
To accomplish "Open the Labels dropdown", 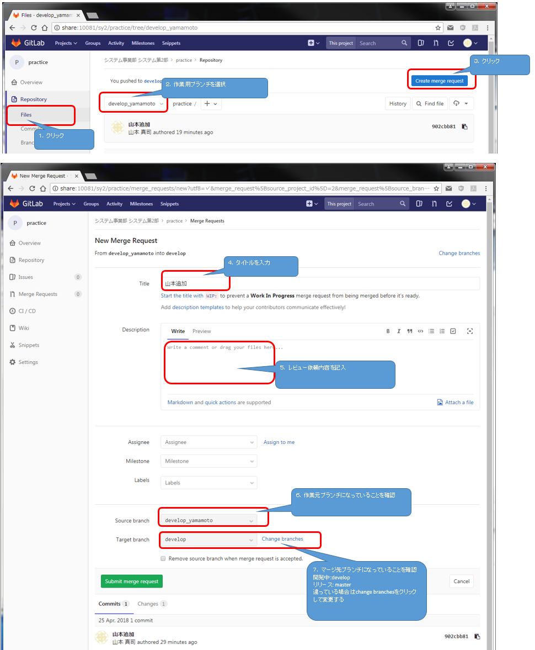I will pos(208,483).
